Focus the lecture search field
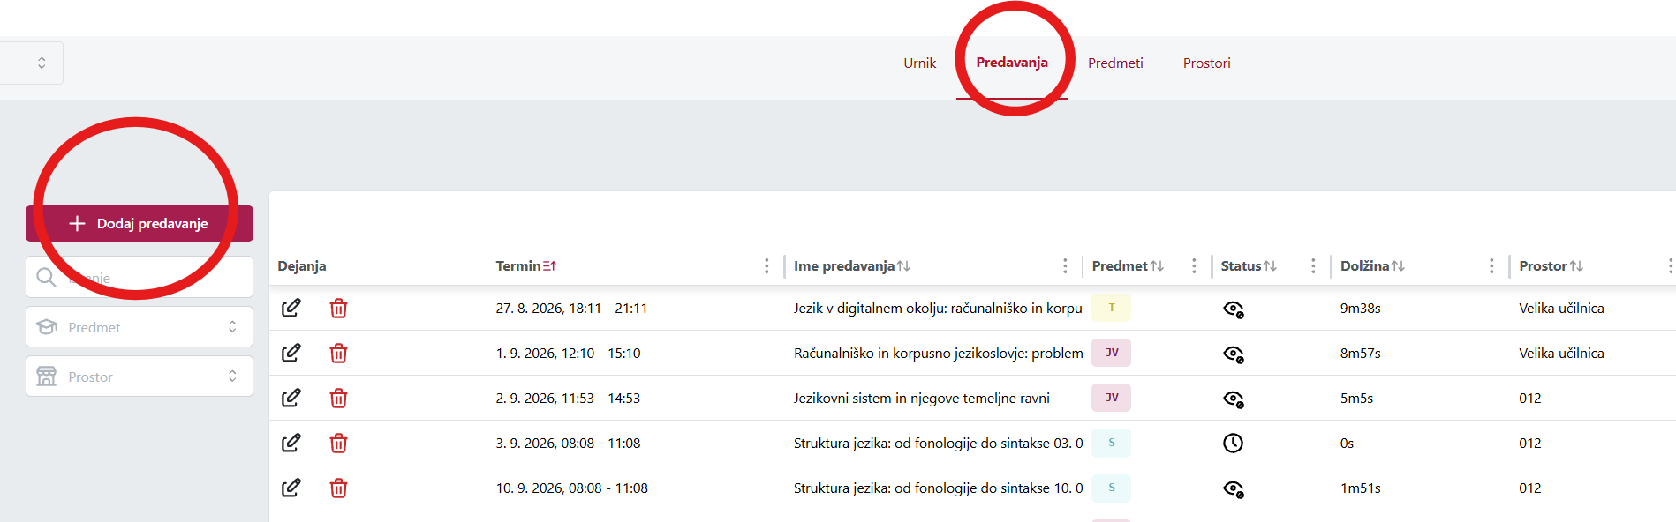Screen dimensions: 1676x522 (x=140, y=277)
